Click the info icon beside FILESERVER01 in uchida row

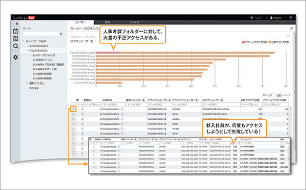tap(122, 109)
